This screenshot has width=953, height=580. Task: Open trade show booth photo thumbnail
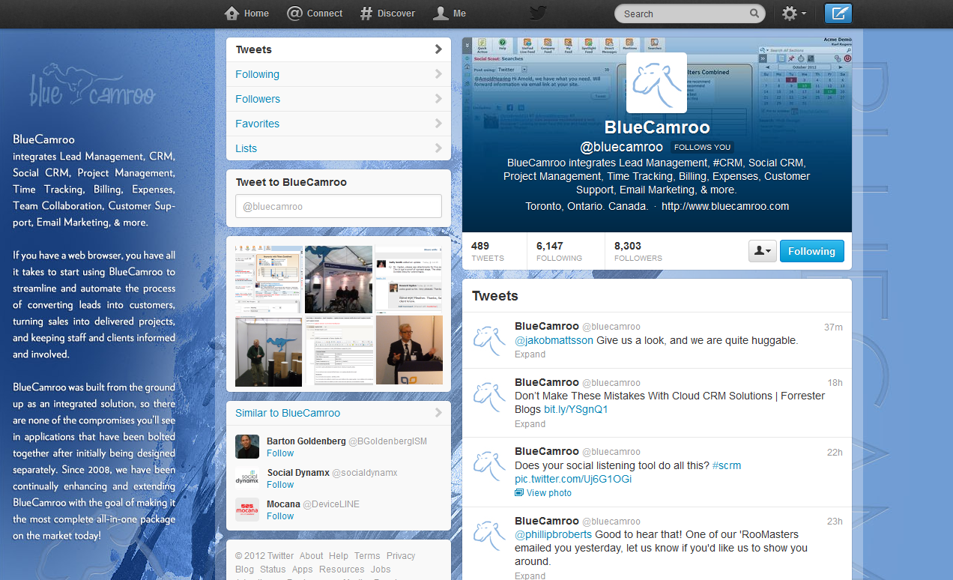(339, 279)
